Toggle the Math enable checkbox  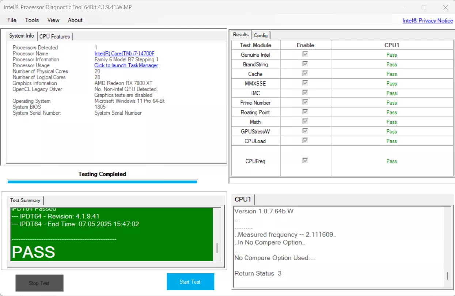305,121
